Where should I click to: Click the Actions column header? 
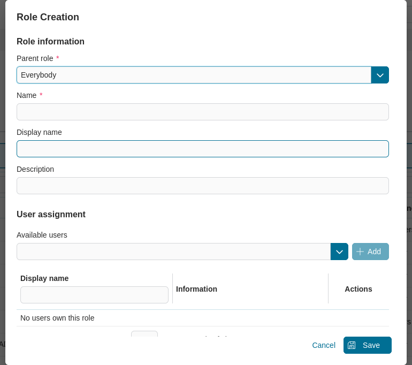(x=358, y=289)
